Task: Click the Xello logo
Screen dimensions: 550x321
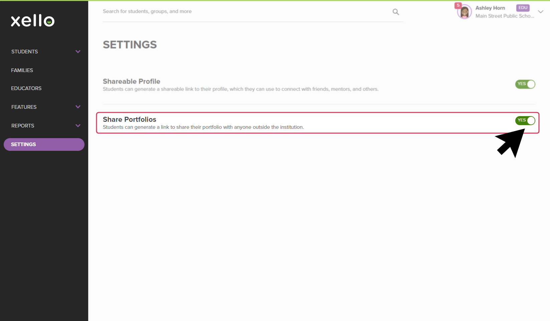Action: [33, 21]
